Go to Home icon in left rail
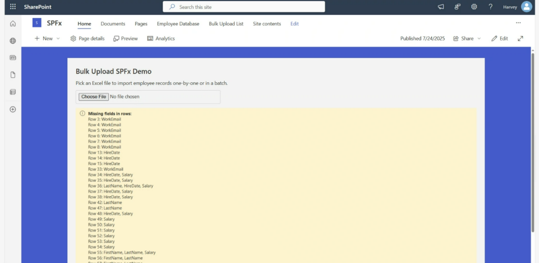Viewport: 539px width, 263px height. (13, 23)
